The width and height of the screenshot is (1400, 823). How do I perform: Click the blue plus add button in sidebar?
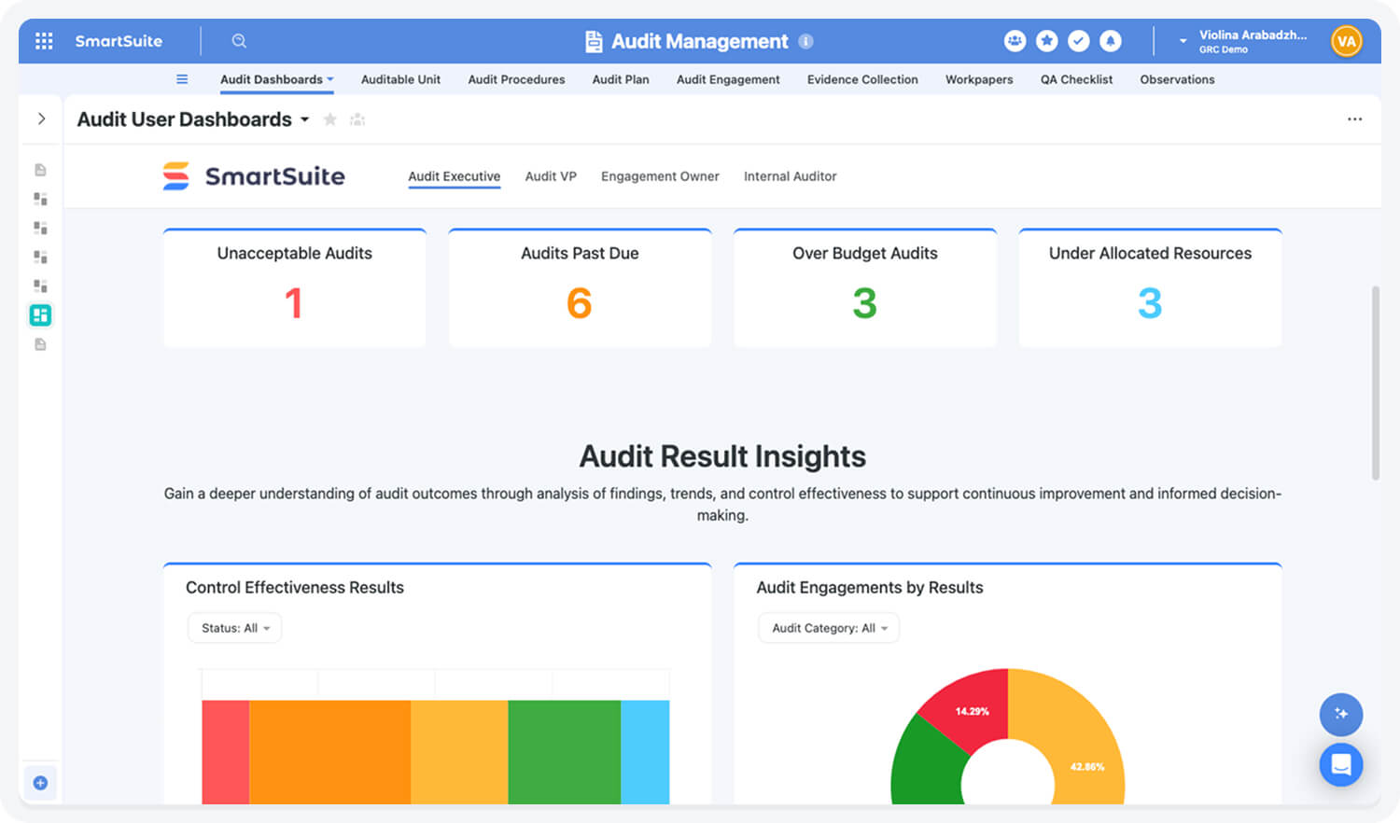coord(40,783)
